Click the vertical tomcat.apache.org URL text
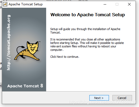This screenshot has height=107, width=139. [9, 43]
